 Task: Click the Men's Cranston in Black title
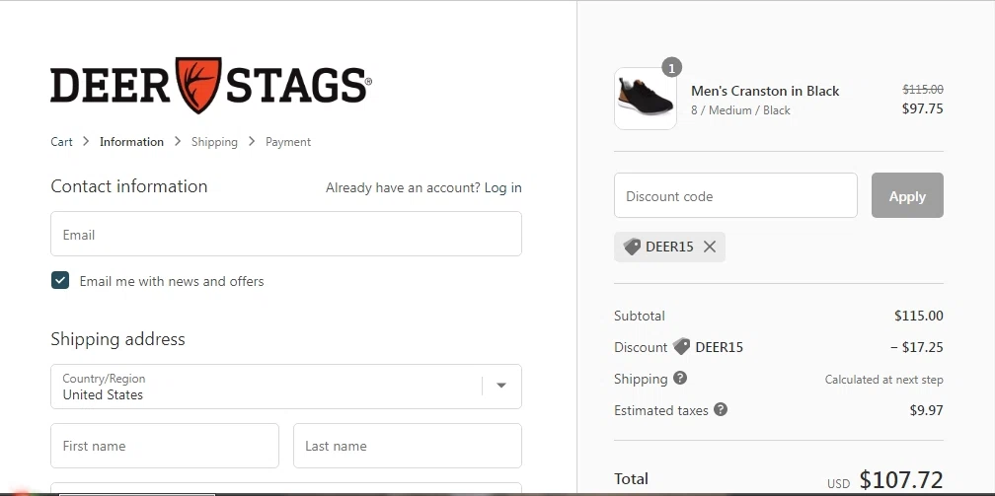click(765, 92)
